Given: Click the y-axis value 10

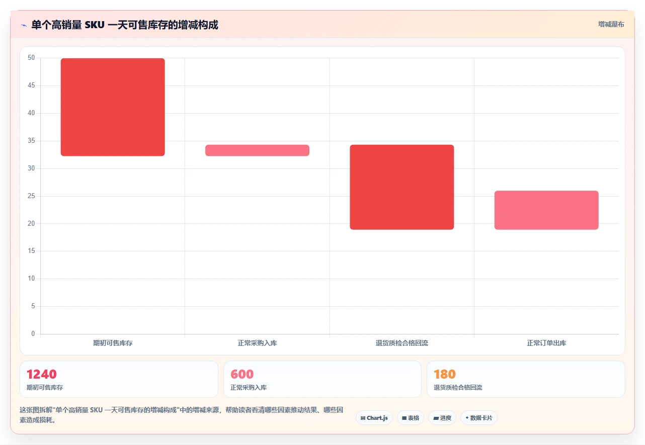Looking at the screenshot, I should 31,279.
